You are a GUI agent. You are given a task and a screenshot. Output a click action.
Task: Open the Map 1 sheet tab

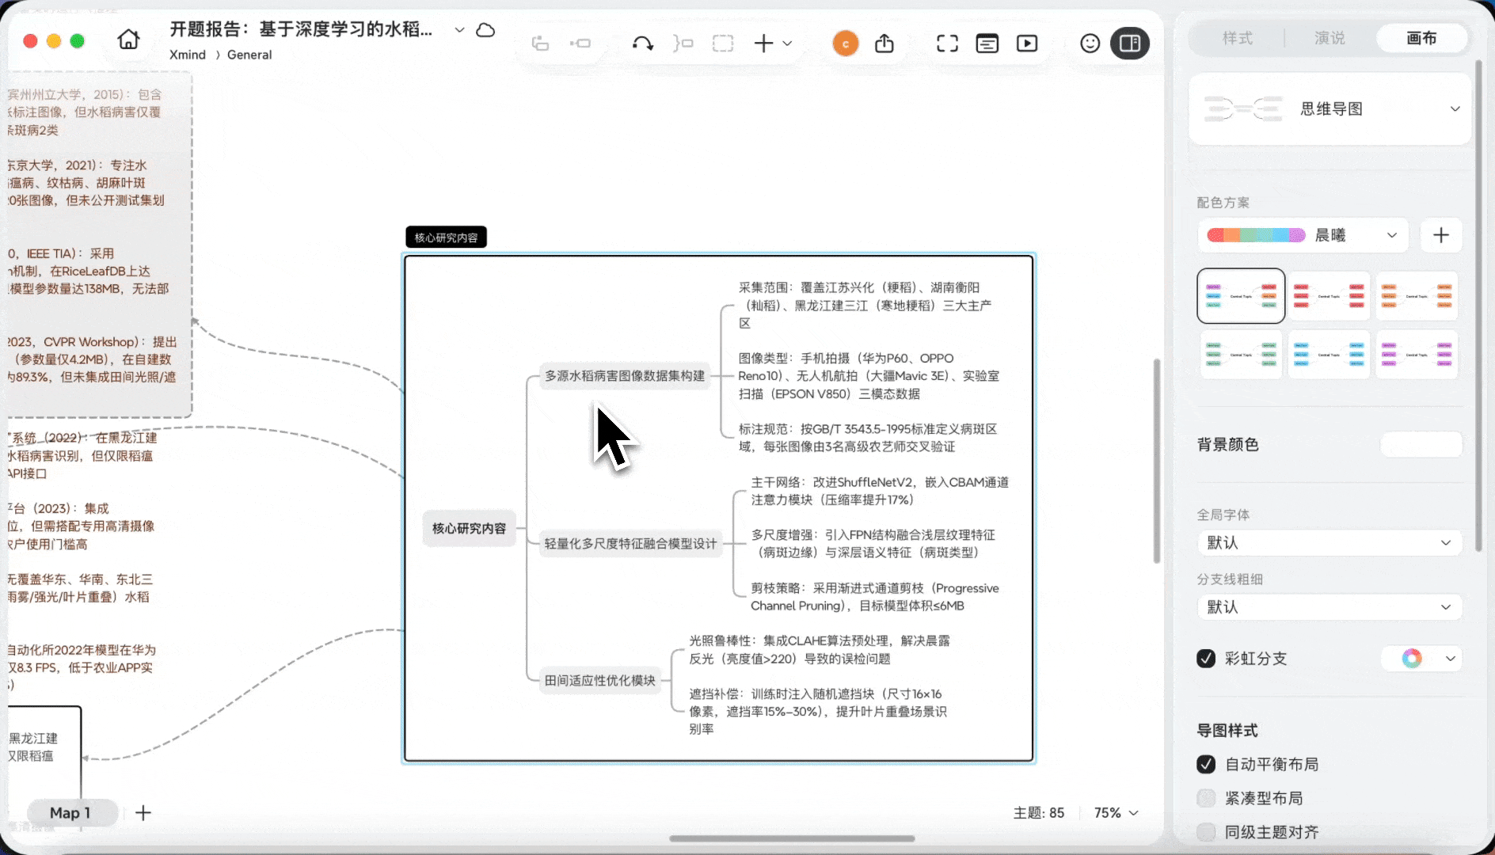click(x=70, y=813)
